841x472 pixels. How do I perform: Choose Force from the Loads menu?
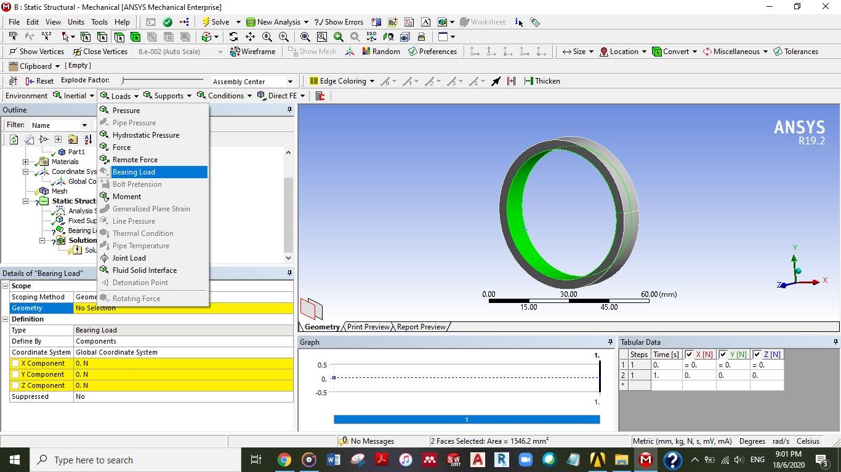point(153,147)
